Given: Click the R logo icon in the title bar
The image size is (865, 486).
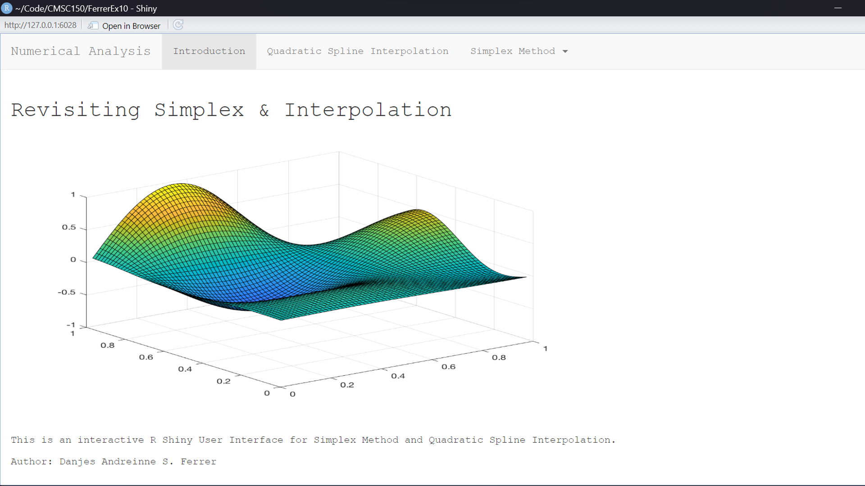Looking at the screenshot, I should coord(7,8).
